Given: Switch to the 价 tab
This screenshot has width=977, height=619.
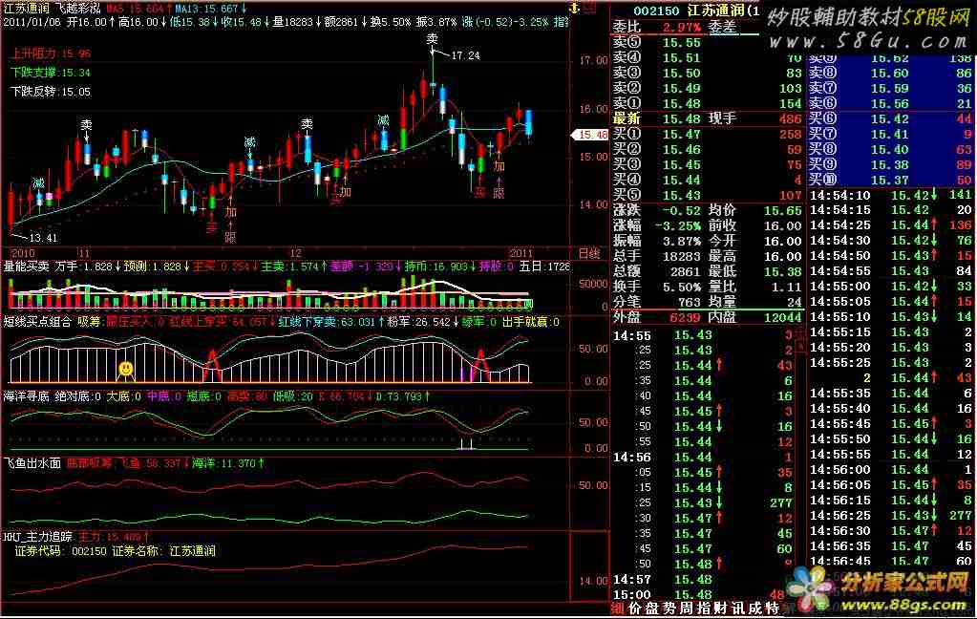Looking at the screenshot, I should coord(634,608).
